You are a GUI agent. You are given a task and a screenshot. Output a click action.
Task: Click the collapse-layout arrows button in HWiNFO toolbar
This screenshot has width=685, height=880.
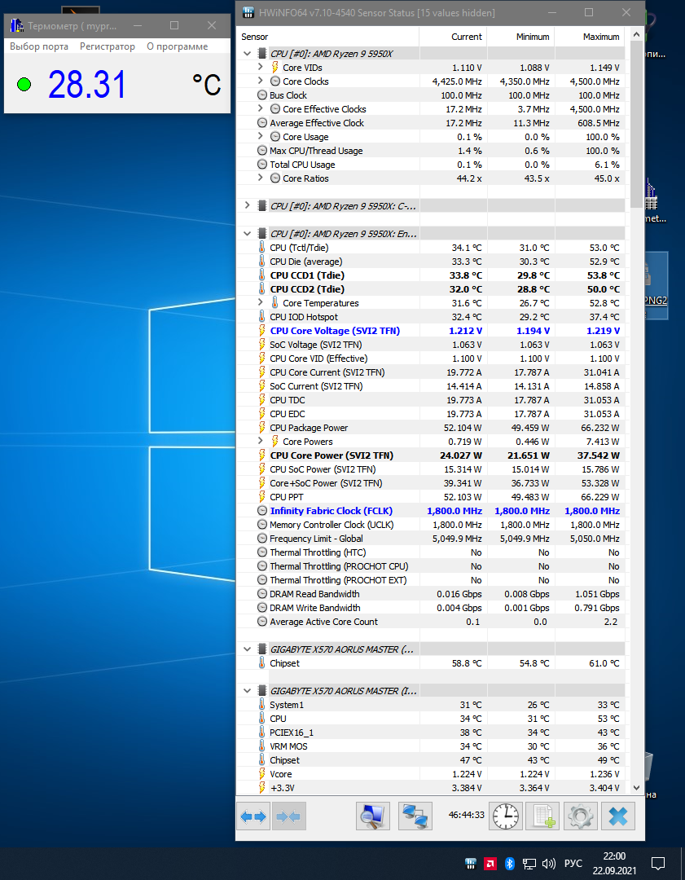tap(288, 816)
